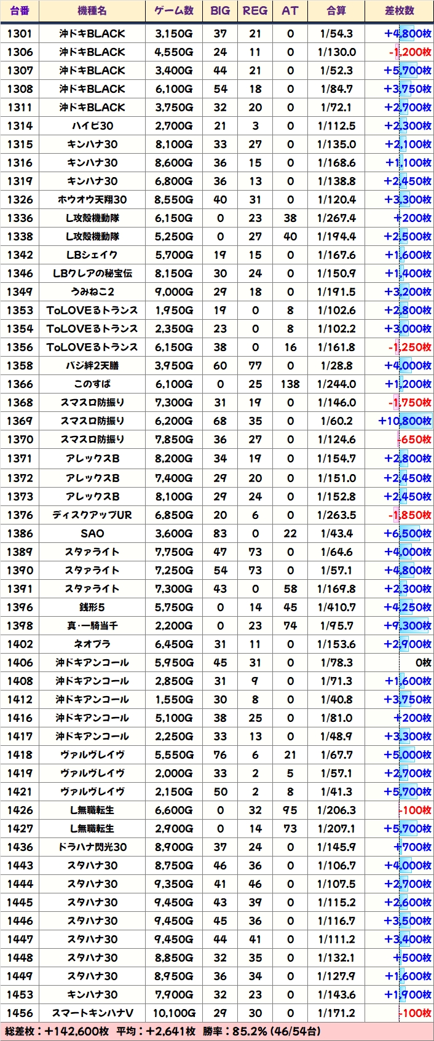Click the BIG column header
The width and height of the screenshot is (434, 1041).
(220, 11)
